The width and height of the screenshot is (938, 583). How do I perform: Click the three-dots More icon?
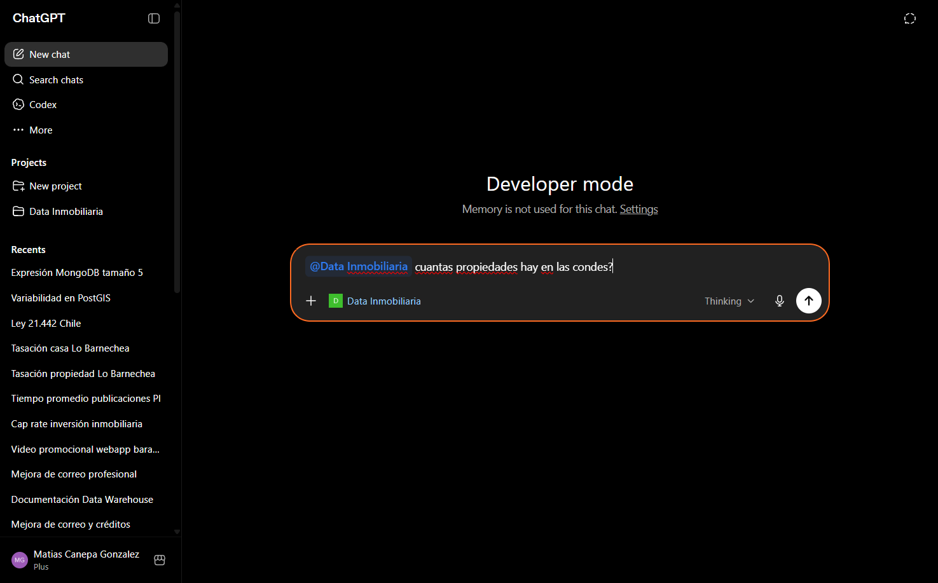click(x=18, y=130)
